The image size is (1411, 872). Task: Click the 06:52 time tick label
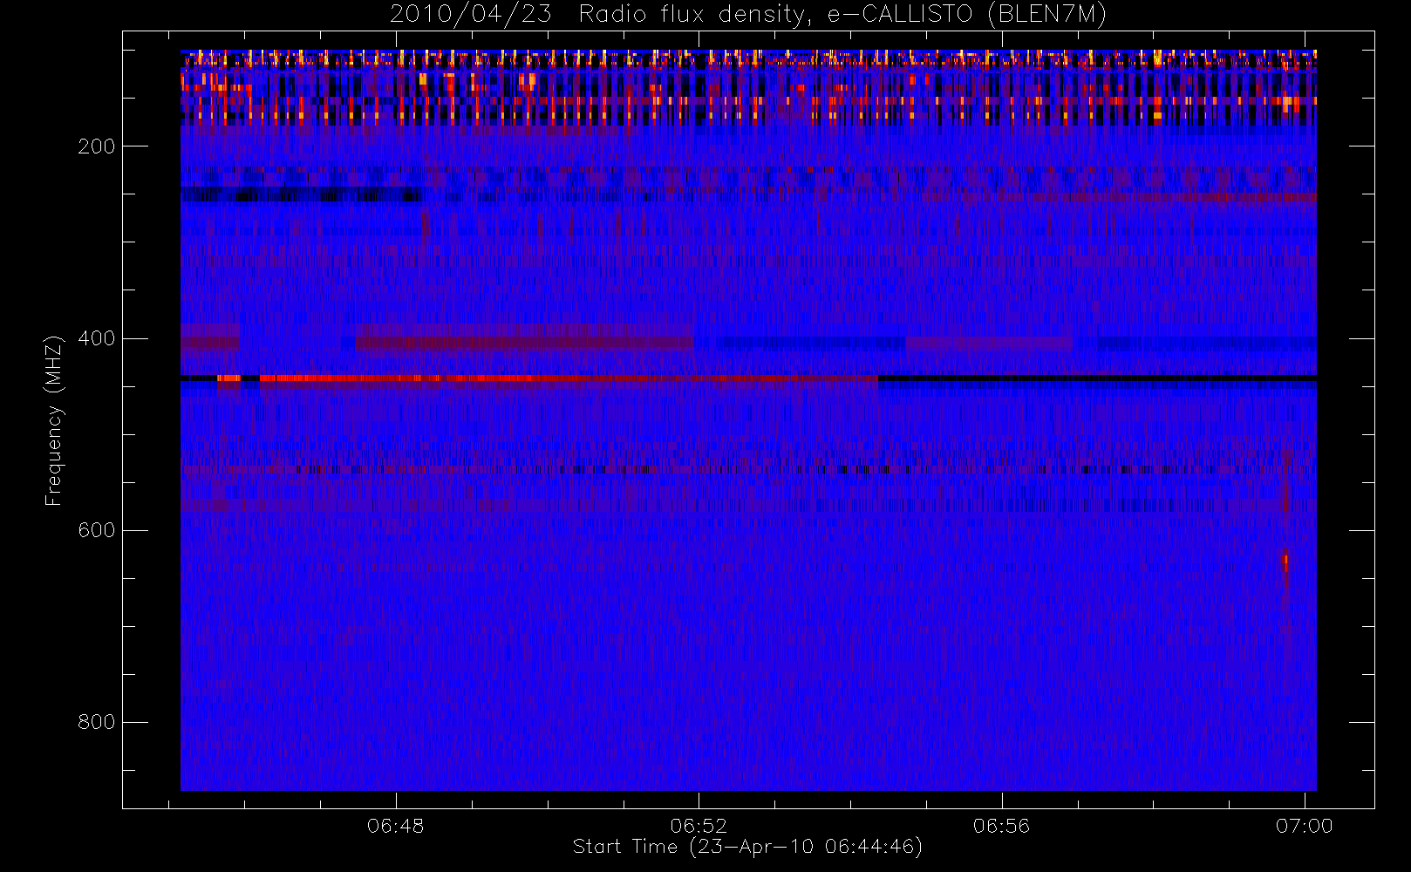click(x=699, y=826)
